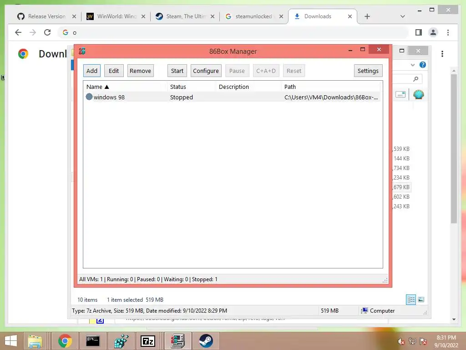
Task: Click the Explorer search magnifier icon
Action: (x=415, y=79)
